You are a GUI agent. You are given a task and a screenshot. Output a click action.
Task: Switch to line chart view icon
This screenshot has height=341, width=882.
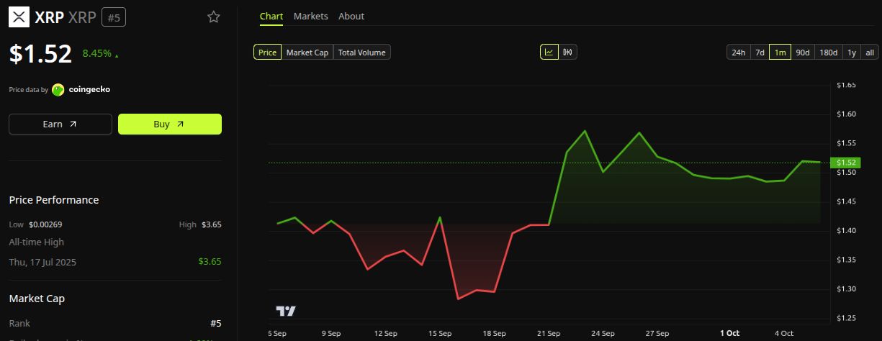click(549, 52)
